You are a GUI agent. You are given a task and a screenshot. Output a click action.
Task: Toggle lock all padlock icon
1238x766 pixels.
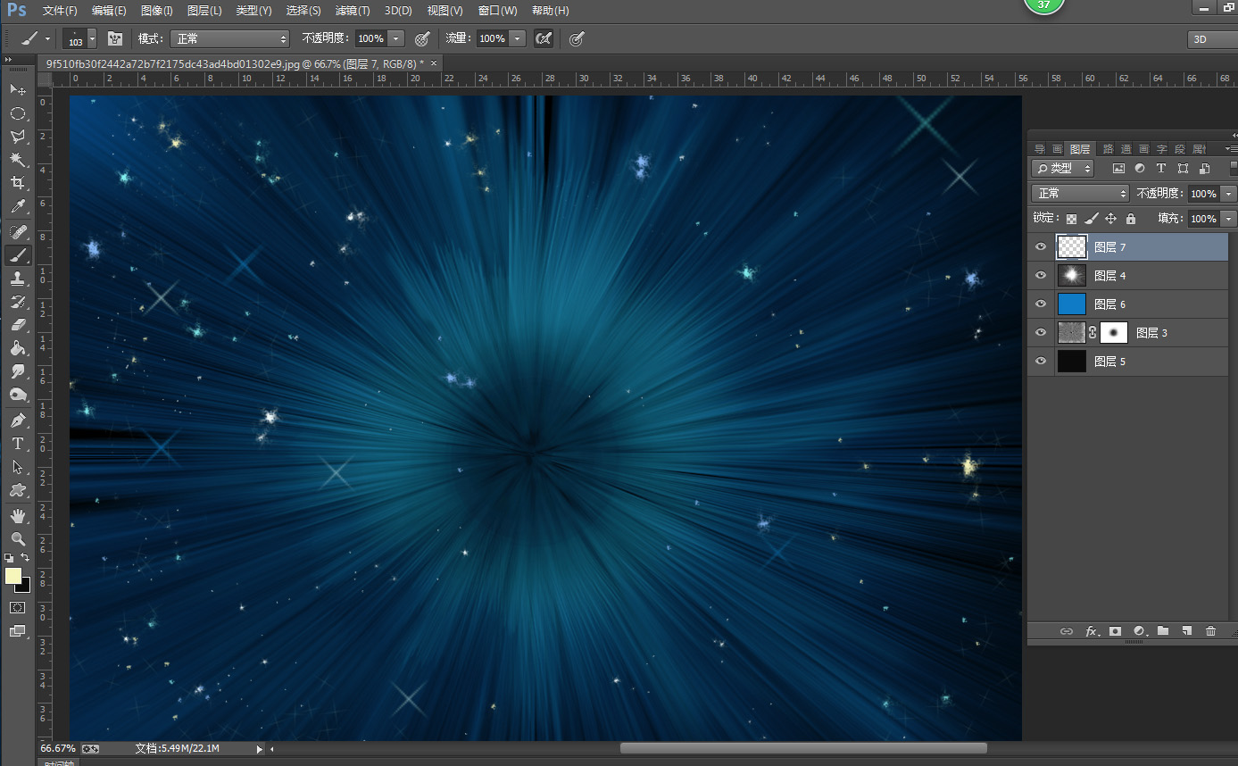(x=1131, y=219)
